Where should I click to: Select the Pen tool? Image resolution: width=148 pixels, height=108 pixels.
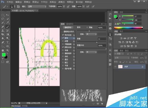click(3, 43)
